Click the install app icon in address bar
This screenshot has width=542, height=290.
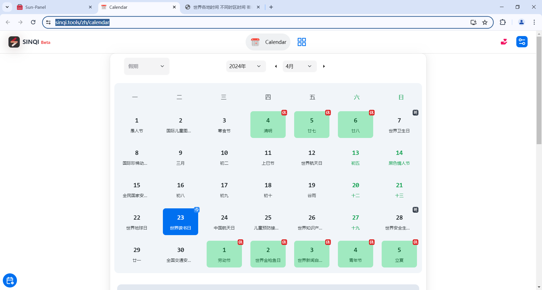pos(473,22)
